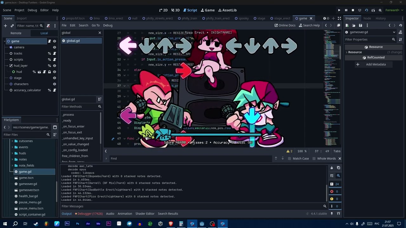Image resolution: width=406 pixels, height=228 pixels.
Task: Click the lock icon on the hud node
Action: pyautogui.click(x=49, y=72)
